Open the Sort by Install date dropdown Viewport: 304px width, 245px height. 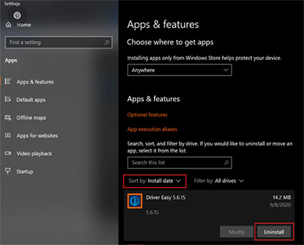tap(155, 181)
